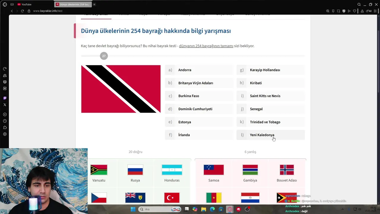The image size is (380, 214).
Task: Open Microsoft Edge from taskbar
Action: click(x=212, y=209)
